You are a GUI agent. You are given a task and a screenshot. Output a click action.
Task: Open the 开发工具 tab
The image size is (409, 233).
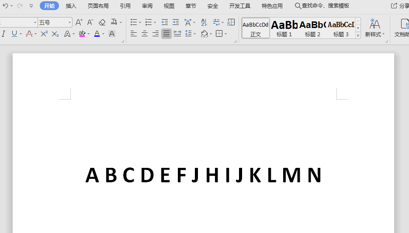tap(240, 6)
